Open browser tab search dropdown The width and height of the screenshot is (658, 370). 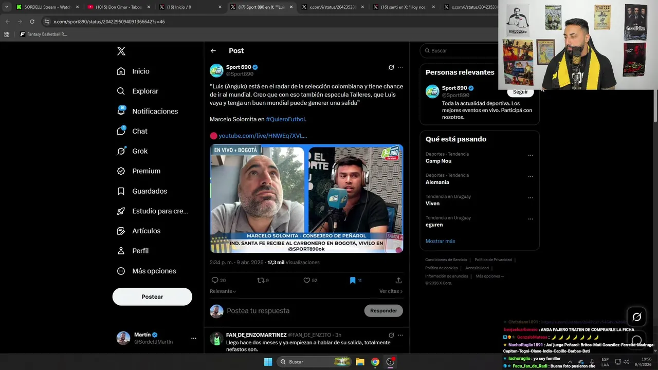coord(7,7)
